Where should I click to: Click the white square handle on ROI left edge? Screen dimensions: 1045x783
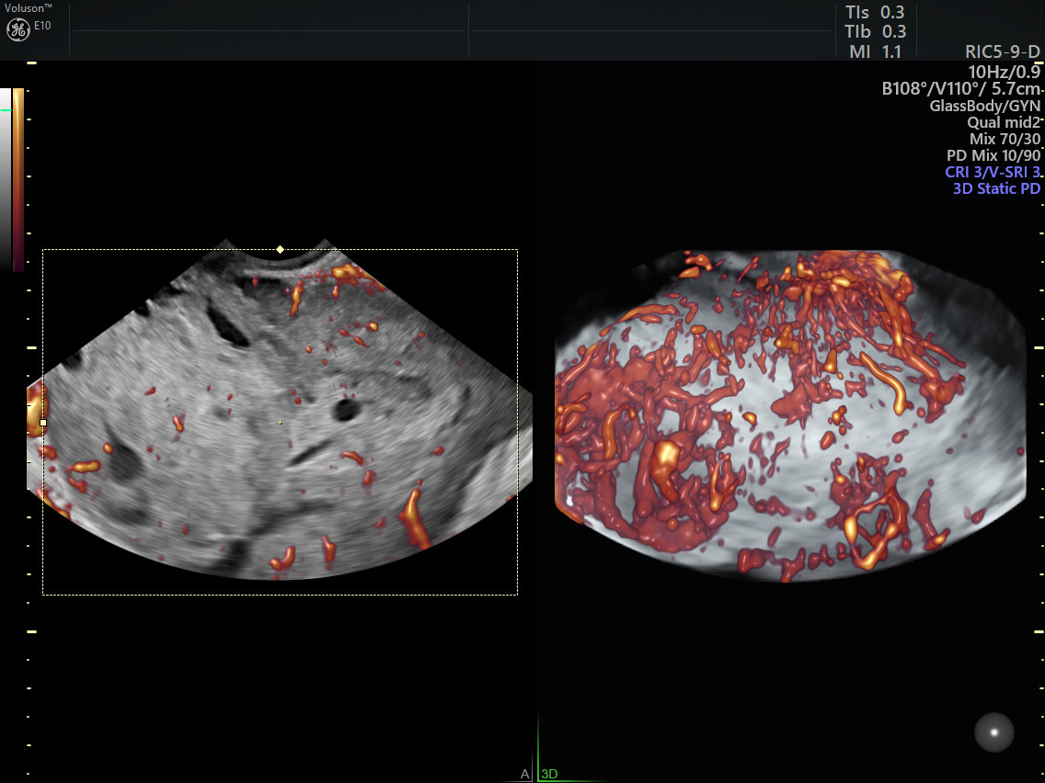(x=43, y=423)
